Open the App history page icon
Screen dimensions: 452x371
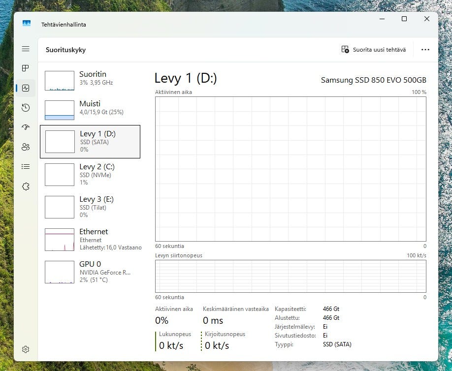(x=26, y=108)
